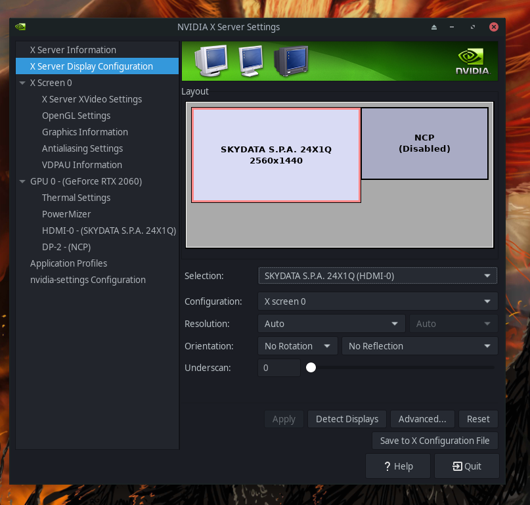Click the Underscan value input field
The width and height of the screenshot is (530, 505).
[x=278, y=368]
